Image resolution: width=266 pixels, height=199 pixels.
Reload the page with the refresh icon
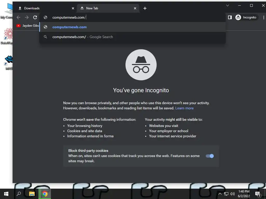(35, 17)
